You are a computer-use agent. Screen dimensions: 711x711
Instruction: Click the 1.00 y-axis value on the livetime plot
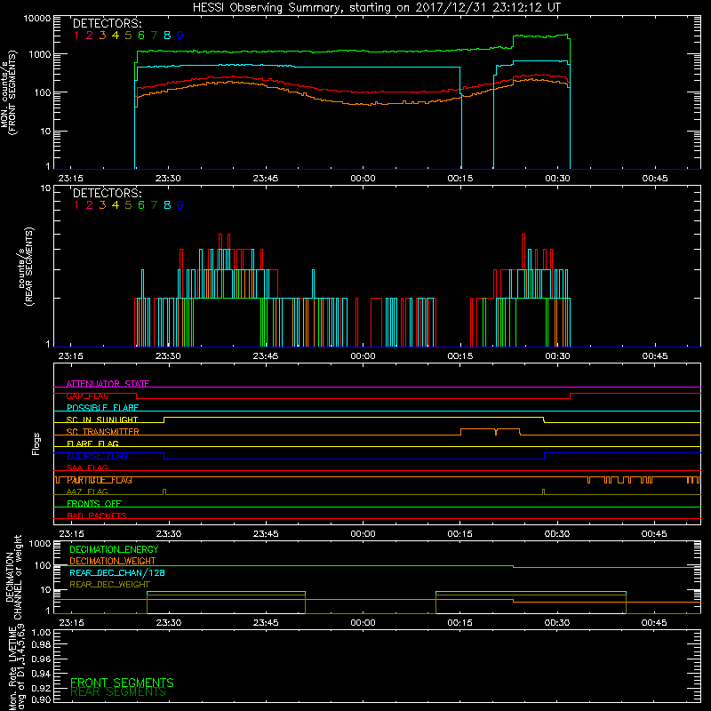(x=41, y=632)
